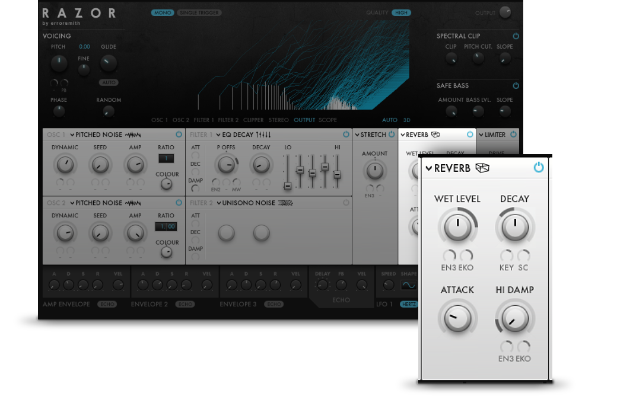The image size is (617, 400).
Task: Click OSC 1 Ratio value field
Action: (x=166, y=158)
